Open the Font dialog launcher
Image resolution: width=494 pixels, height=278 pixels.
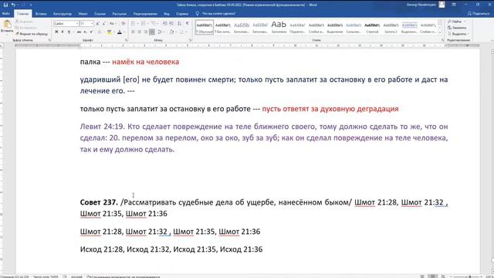[x=127, y=40]
